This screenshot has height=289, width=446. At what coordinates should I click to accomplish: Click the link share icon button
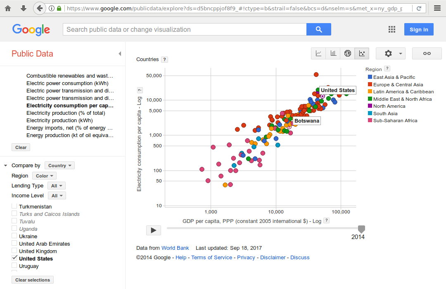[427, 53]
